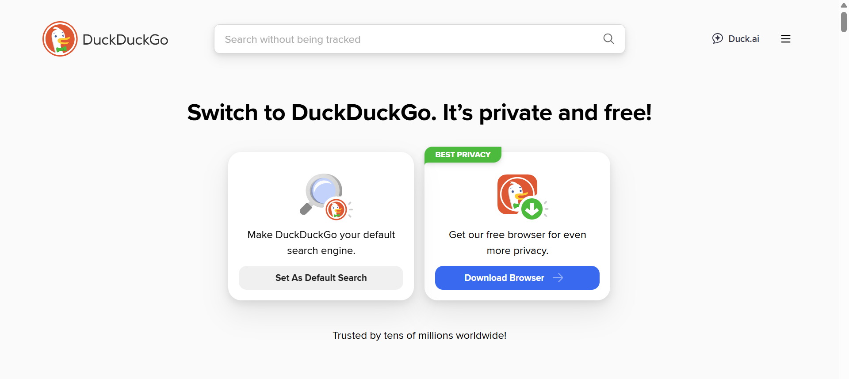Image resolution: width=849 pixels, height=379 pixels.
Task: Click the green download arrow badge
Action: coord(532,209)
